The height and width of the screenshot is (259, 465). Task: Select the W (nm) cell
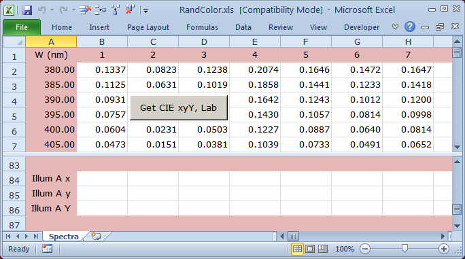coord(51,55)
